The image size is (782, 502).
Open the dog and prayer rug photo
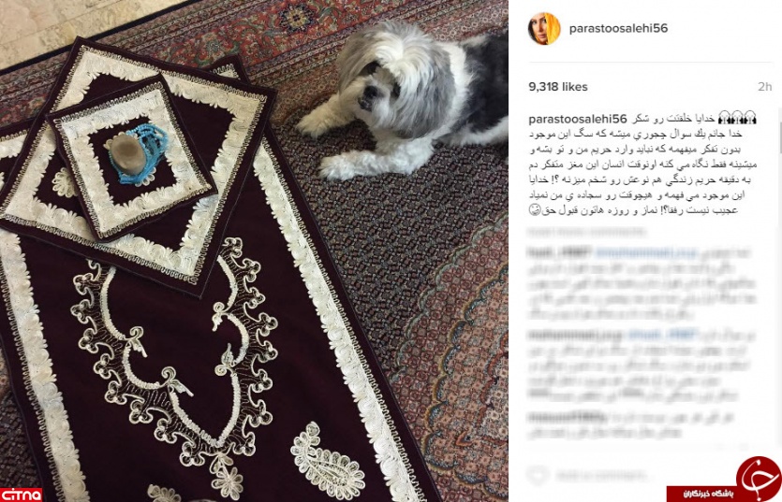point(254,251)
